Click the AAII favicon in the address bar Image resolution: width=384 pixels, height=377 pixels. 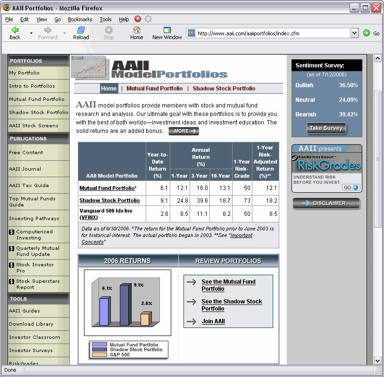191,33
